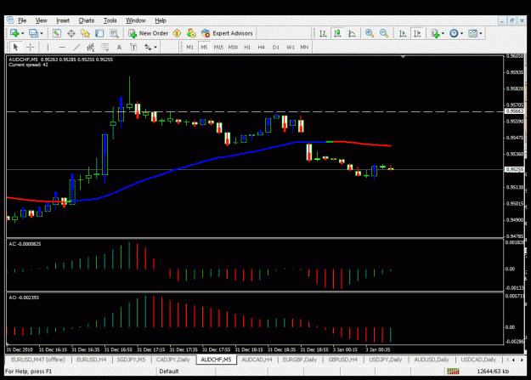Open the Profiles dropdown arrow
Screen dimensions: 531x380
pos(42,33)
